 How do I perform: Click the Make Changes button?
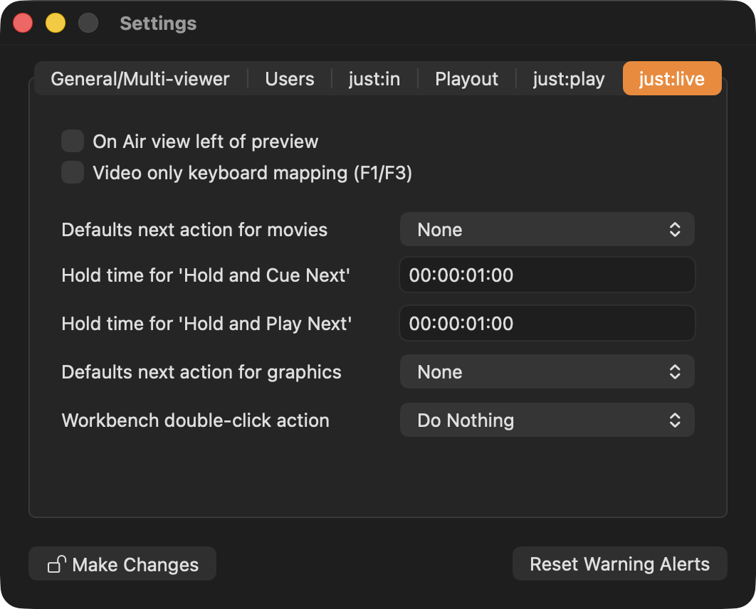tap(122, 563)
